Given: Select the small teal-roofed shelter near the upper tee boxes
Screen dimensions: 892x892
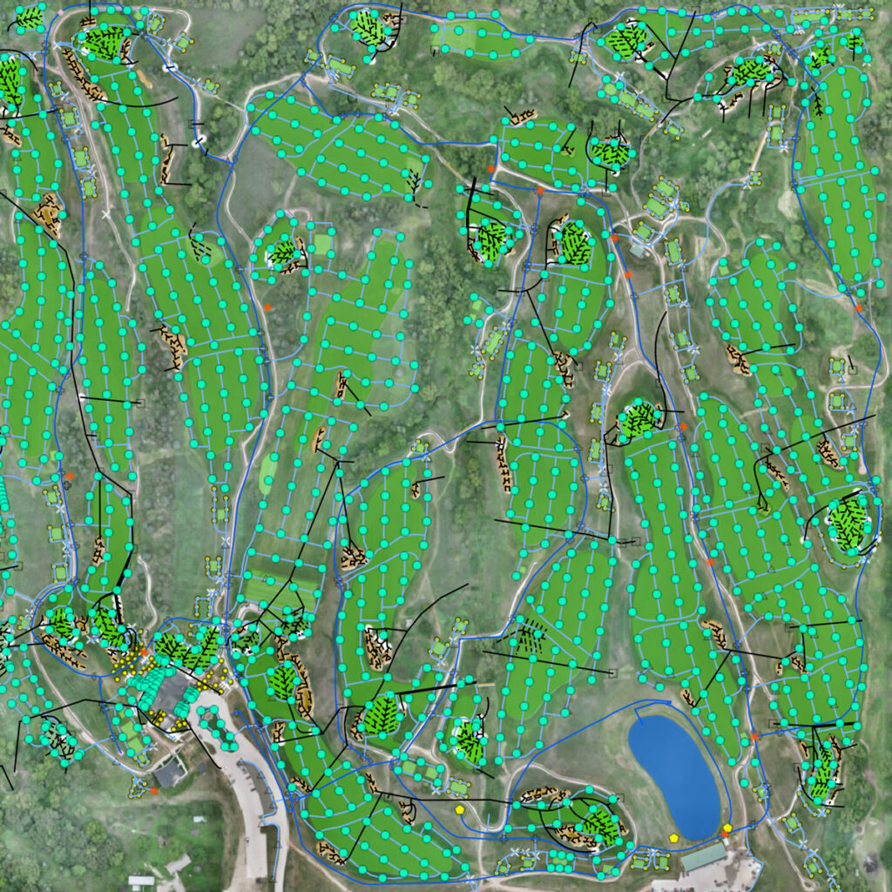Looking at the screenshot, I should click(638, 250).
